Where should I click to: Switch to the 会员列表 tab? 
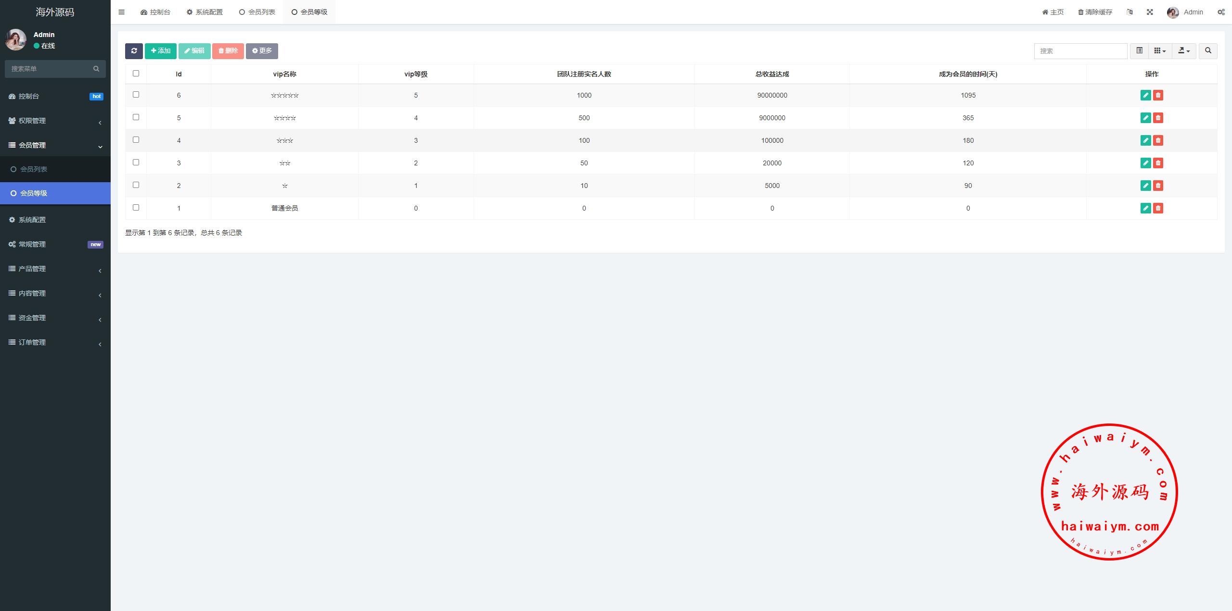coord(257,12)
